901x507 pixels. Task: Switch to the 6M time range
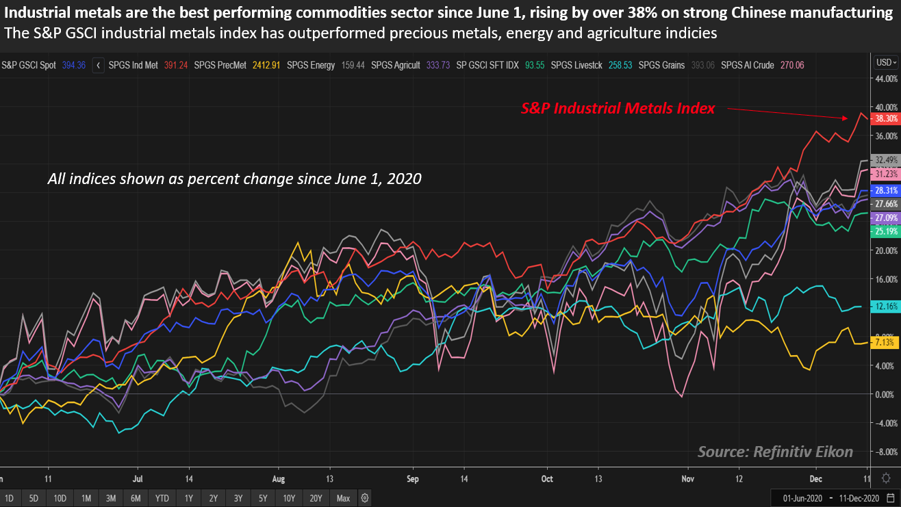coord(136,497)
